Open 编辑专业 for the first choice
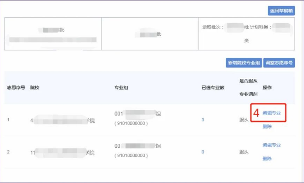This screenshot has width=304, height=183. pyautogui.click(x=271, y=113)
